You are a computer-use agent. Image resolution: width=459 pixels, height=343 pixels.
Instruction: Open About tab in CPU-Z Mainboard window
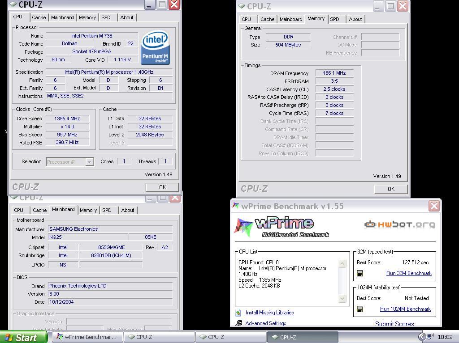point(128,210)
